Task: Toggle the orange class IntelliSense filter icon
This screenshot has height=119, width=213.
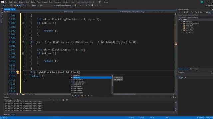Action: point(82,96)
